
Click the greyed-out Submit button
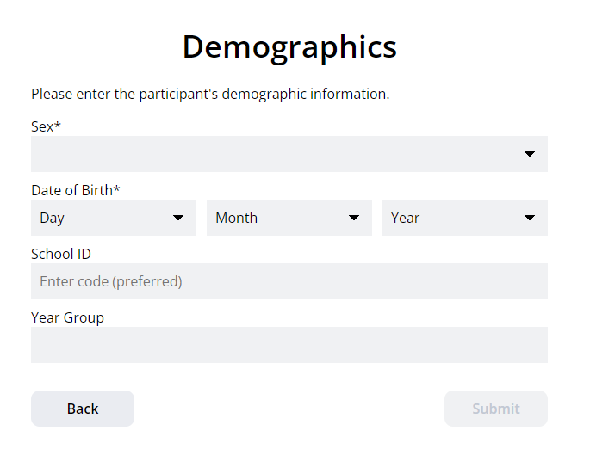[496, 409]
